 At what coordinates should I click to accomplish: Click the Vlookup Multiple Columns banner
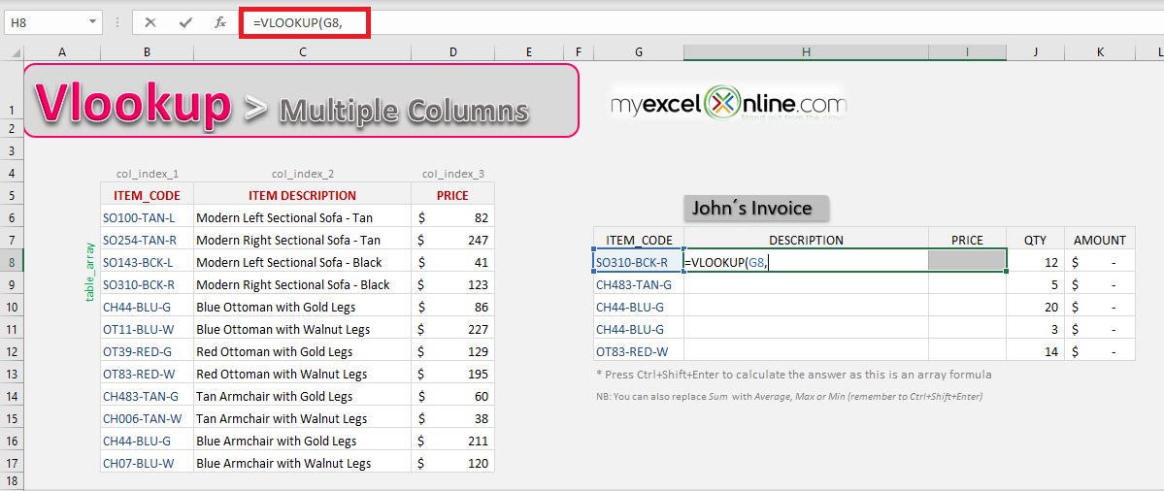point(301,101)
